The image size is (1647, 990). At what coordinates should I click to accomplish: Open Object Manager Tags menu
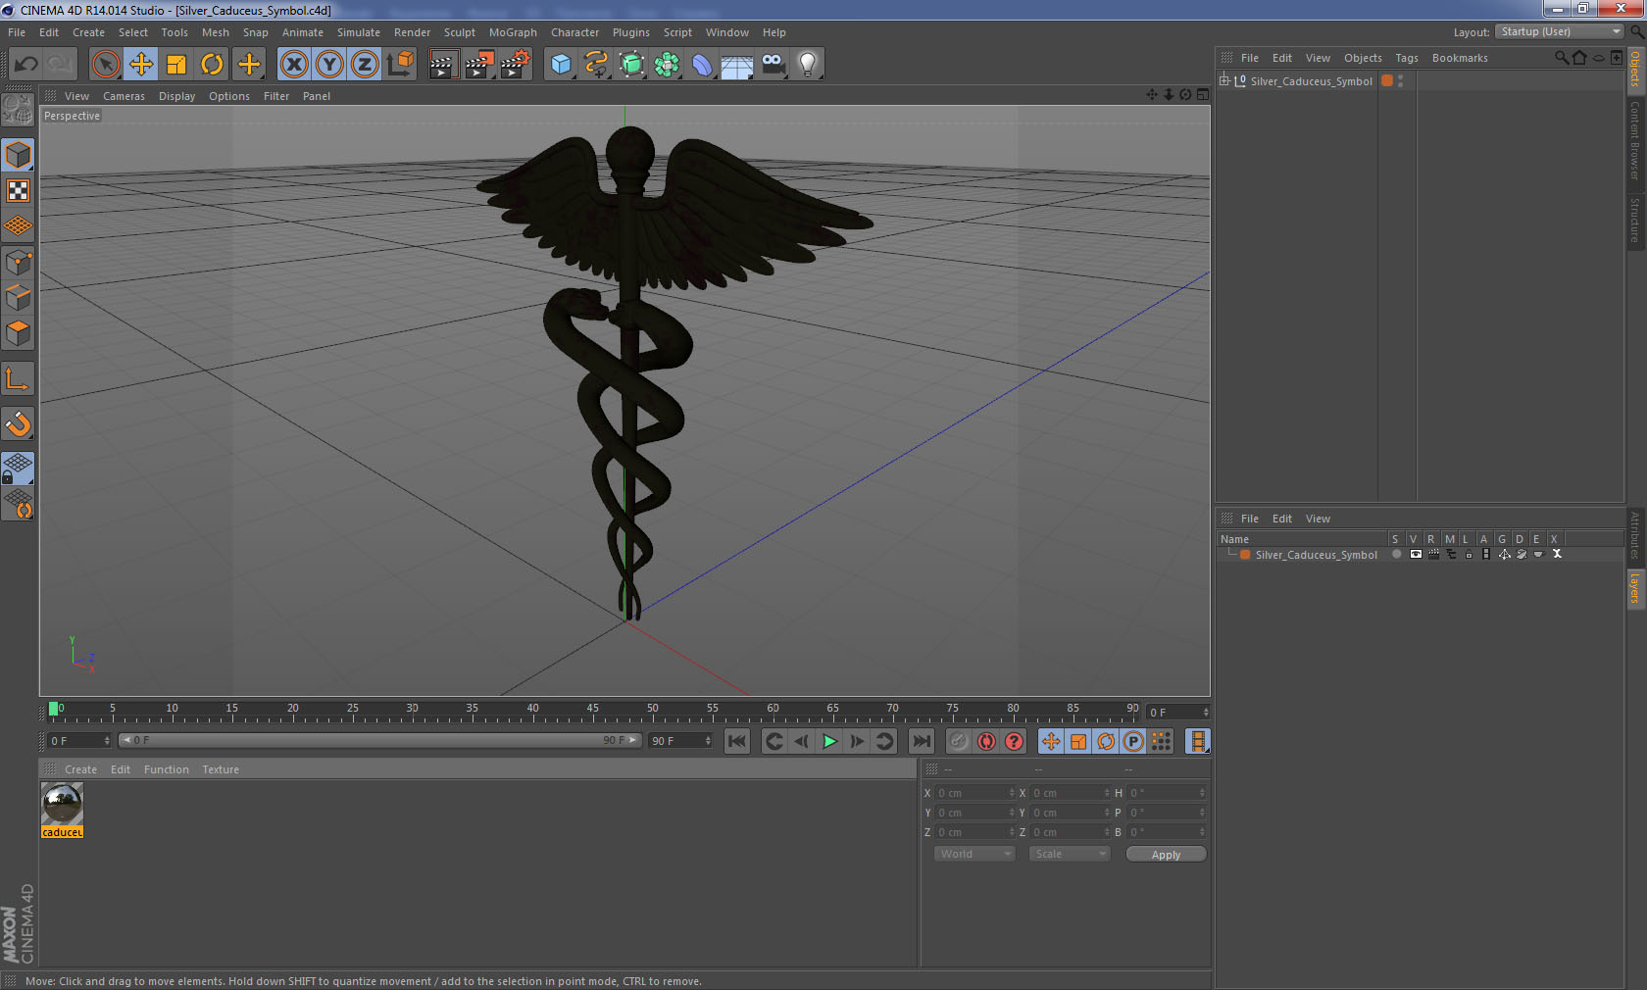[1407, 58]
